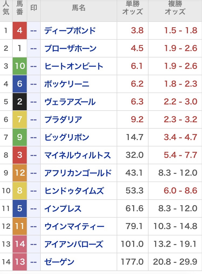Viewport: 202px width, 274px height.
Task: Click the 馬番 column header
Action: [20, 8]
